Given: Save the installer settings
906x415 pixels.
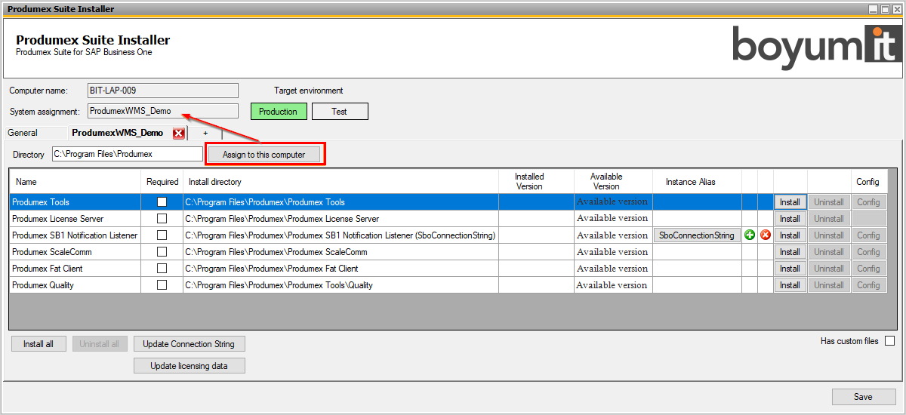Looking at the screenshot, I should point(863,397).
